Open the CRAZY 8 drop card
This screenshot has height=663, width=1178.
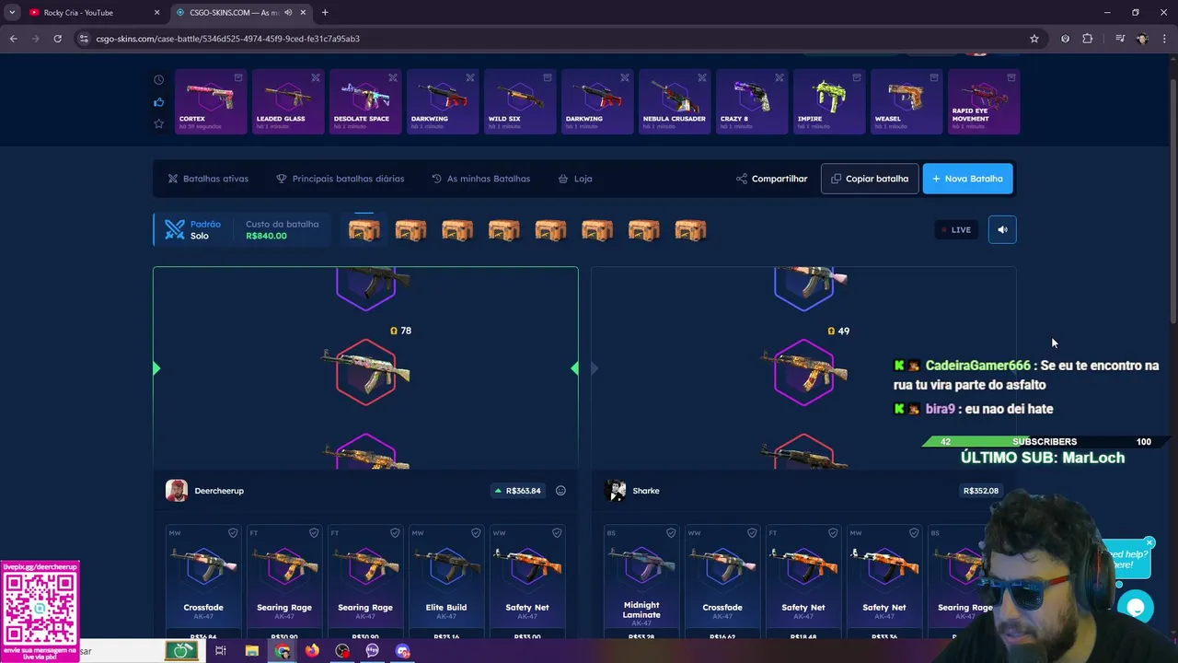[752, 101]
